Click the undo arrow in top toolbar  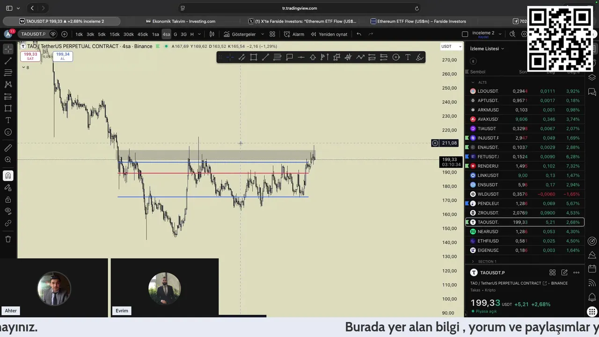(x=359, y=34)
